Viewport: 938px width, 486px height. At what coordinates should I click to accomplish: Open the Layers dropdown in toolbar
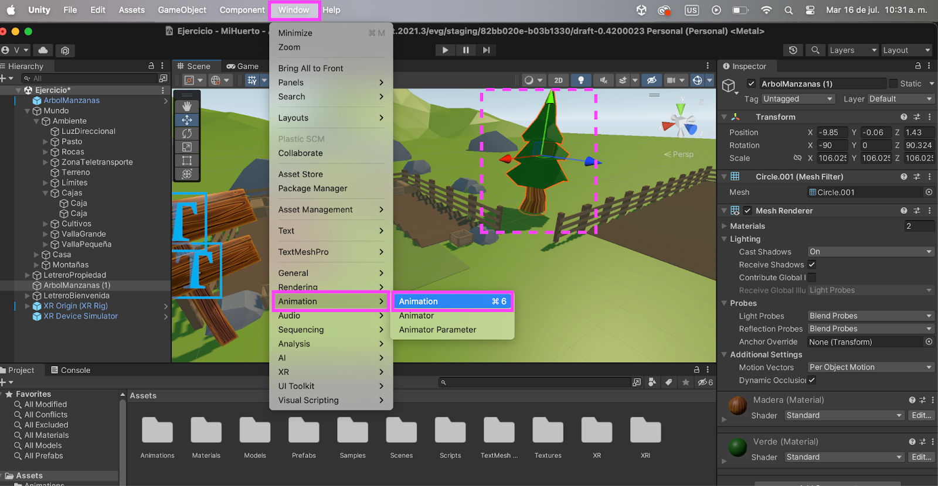click(x=853, y=50)
